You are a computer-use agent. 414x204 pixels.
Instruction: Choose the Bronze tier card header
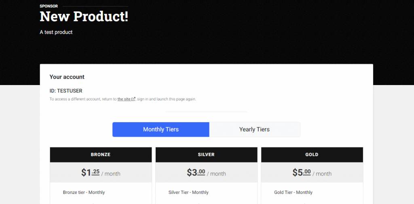(x=101, y=154)
